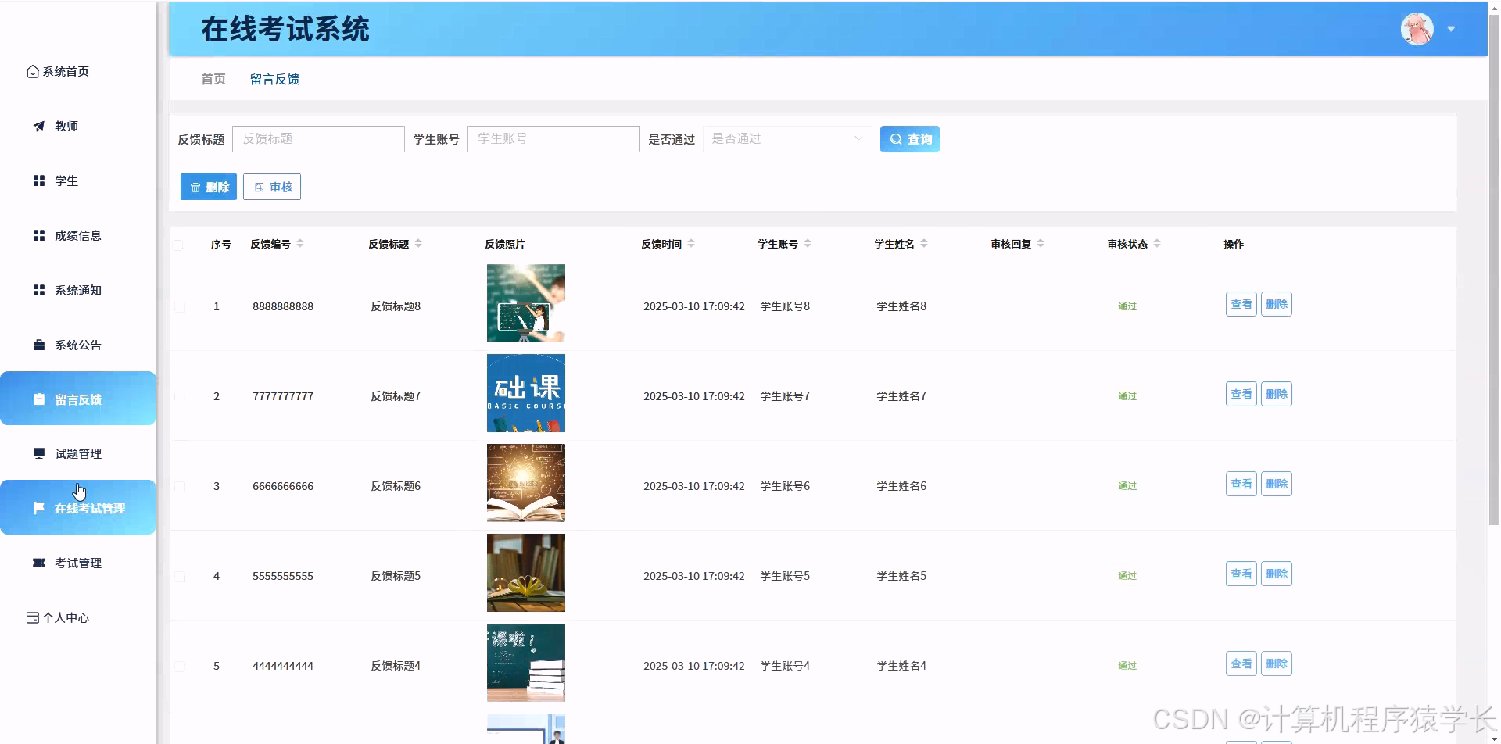Screen dimensions: 1501x744
Task: Switch to the 首页 tab
Action: click(212, 79)
